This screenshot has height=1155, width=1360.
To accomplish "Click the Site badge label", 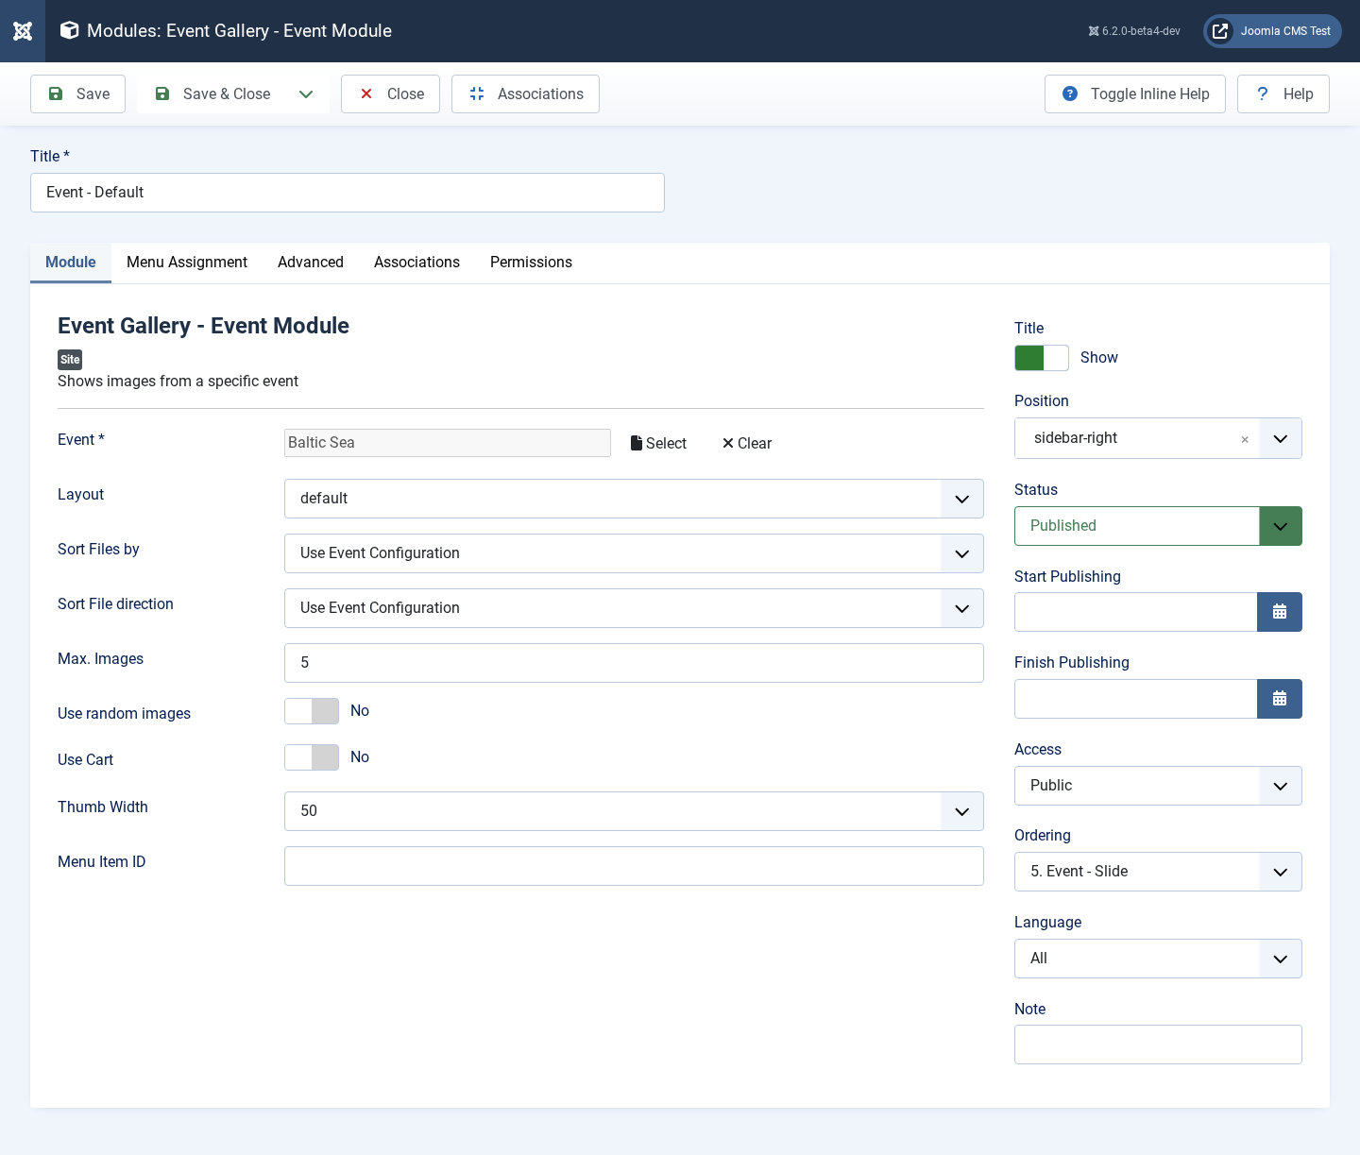I will [70, 360].
